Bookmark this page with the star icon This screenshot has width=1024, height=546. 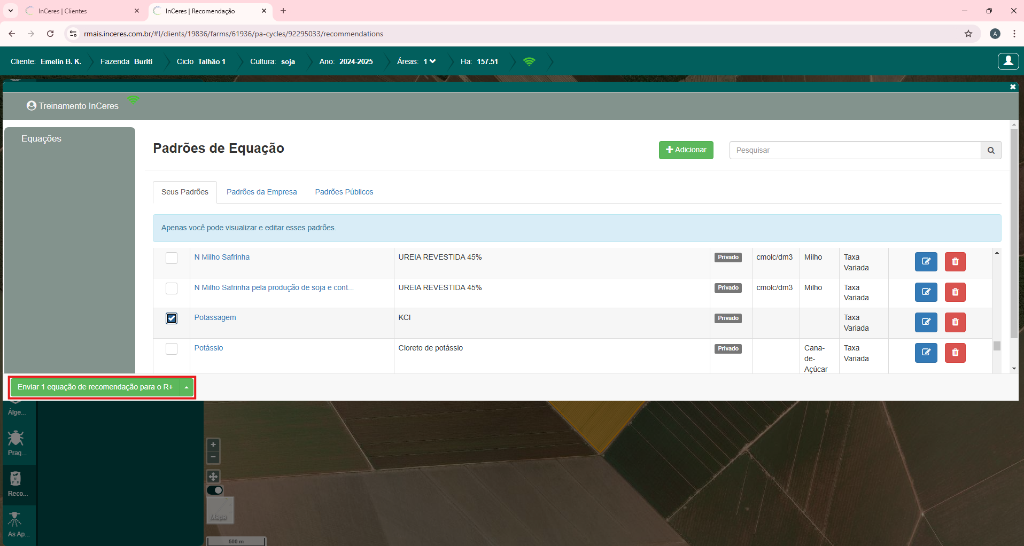[968, 34]
